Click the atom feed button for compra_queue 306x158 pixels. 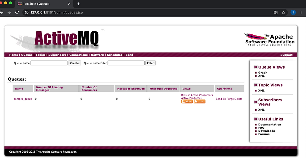(187, 101)
